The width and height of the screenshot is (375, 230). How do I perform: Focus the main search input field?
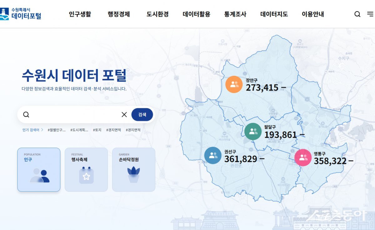tap(75, 115)
